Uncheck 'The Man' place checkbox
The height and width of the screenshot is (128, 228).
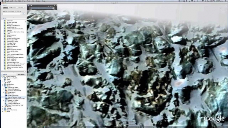point(4,30)
